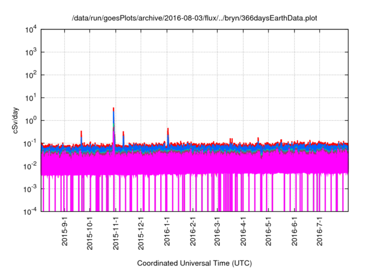Click the 10^0 y-axis tick label
This screenshot has width=384, height=269.
[x=31, y=121]
